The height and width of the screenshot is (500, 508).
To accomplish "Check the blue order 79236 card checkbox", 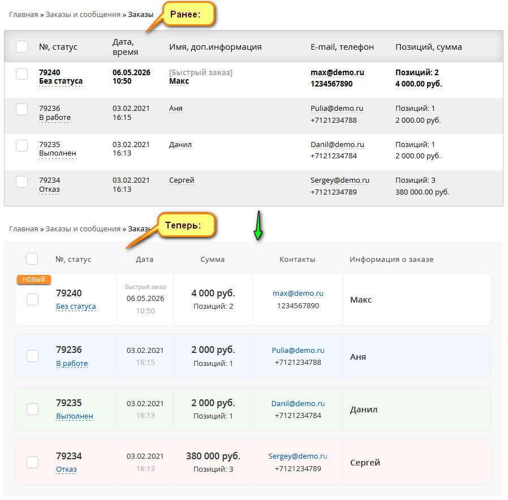I will [x=32, y=356].
